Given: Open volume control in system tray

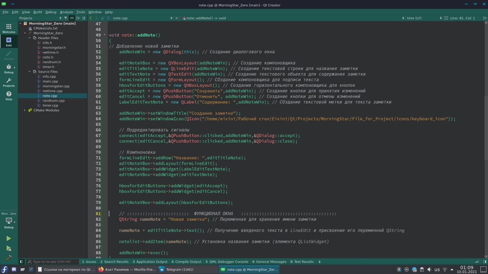Looking at the screenshot, I should point(430,269).
